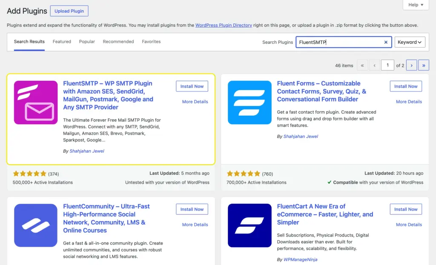Viewport: 436px width, 265px height.
Task: Switch to the Featured tab
Action: tap(62, 42)
